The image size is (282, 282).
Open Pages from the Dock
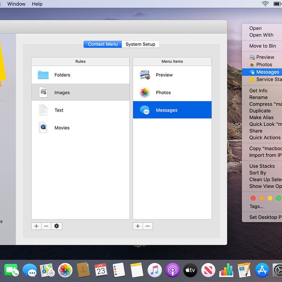(x=244, y=270)
